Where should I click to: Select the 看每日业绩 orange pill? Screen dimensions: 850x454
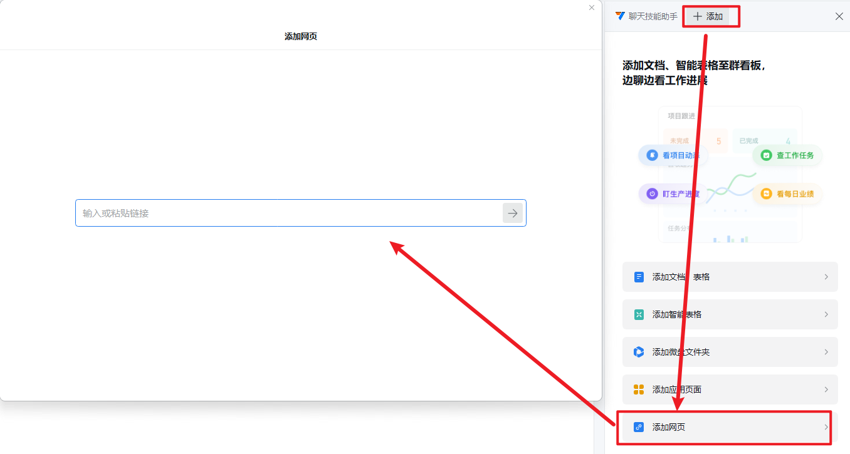pos(787,194)
